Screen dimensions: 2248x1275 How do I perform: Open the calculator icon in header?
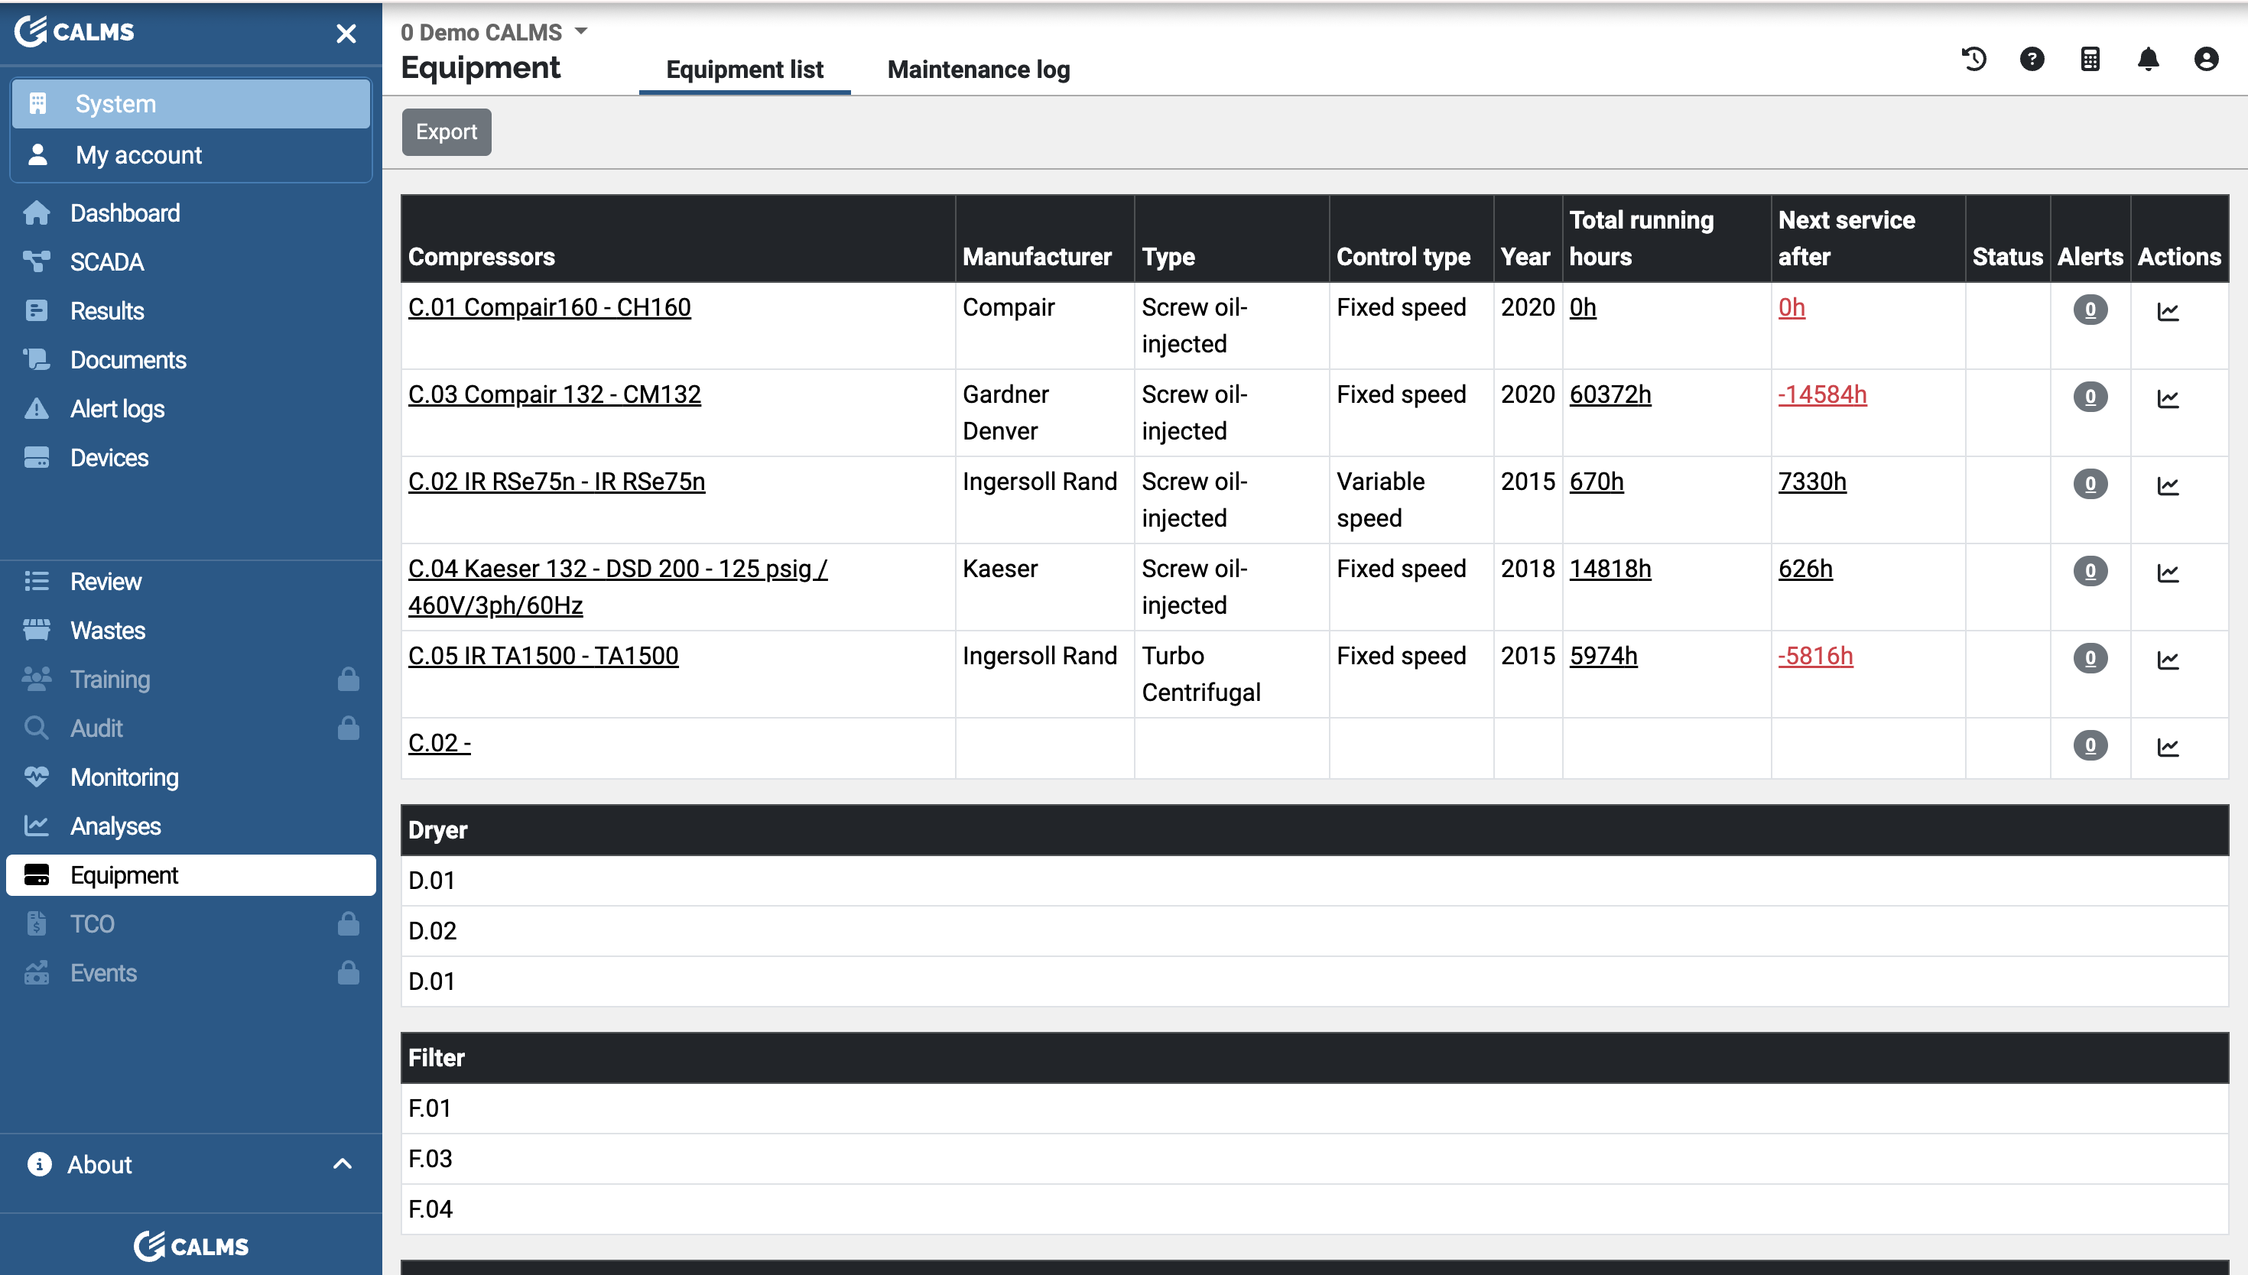(2090, 60)
